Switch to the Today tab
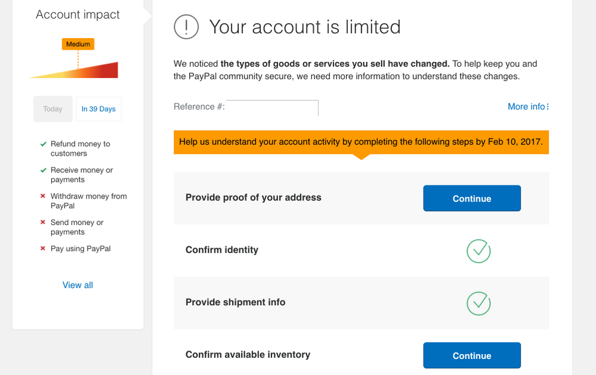This screenshot has width=596, height=375. point(53,109)
